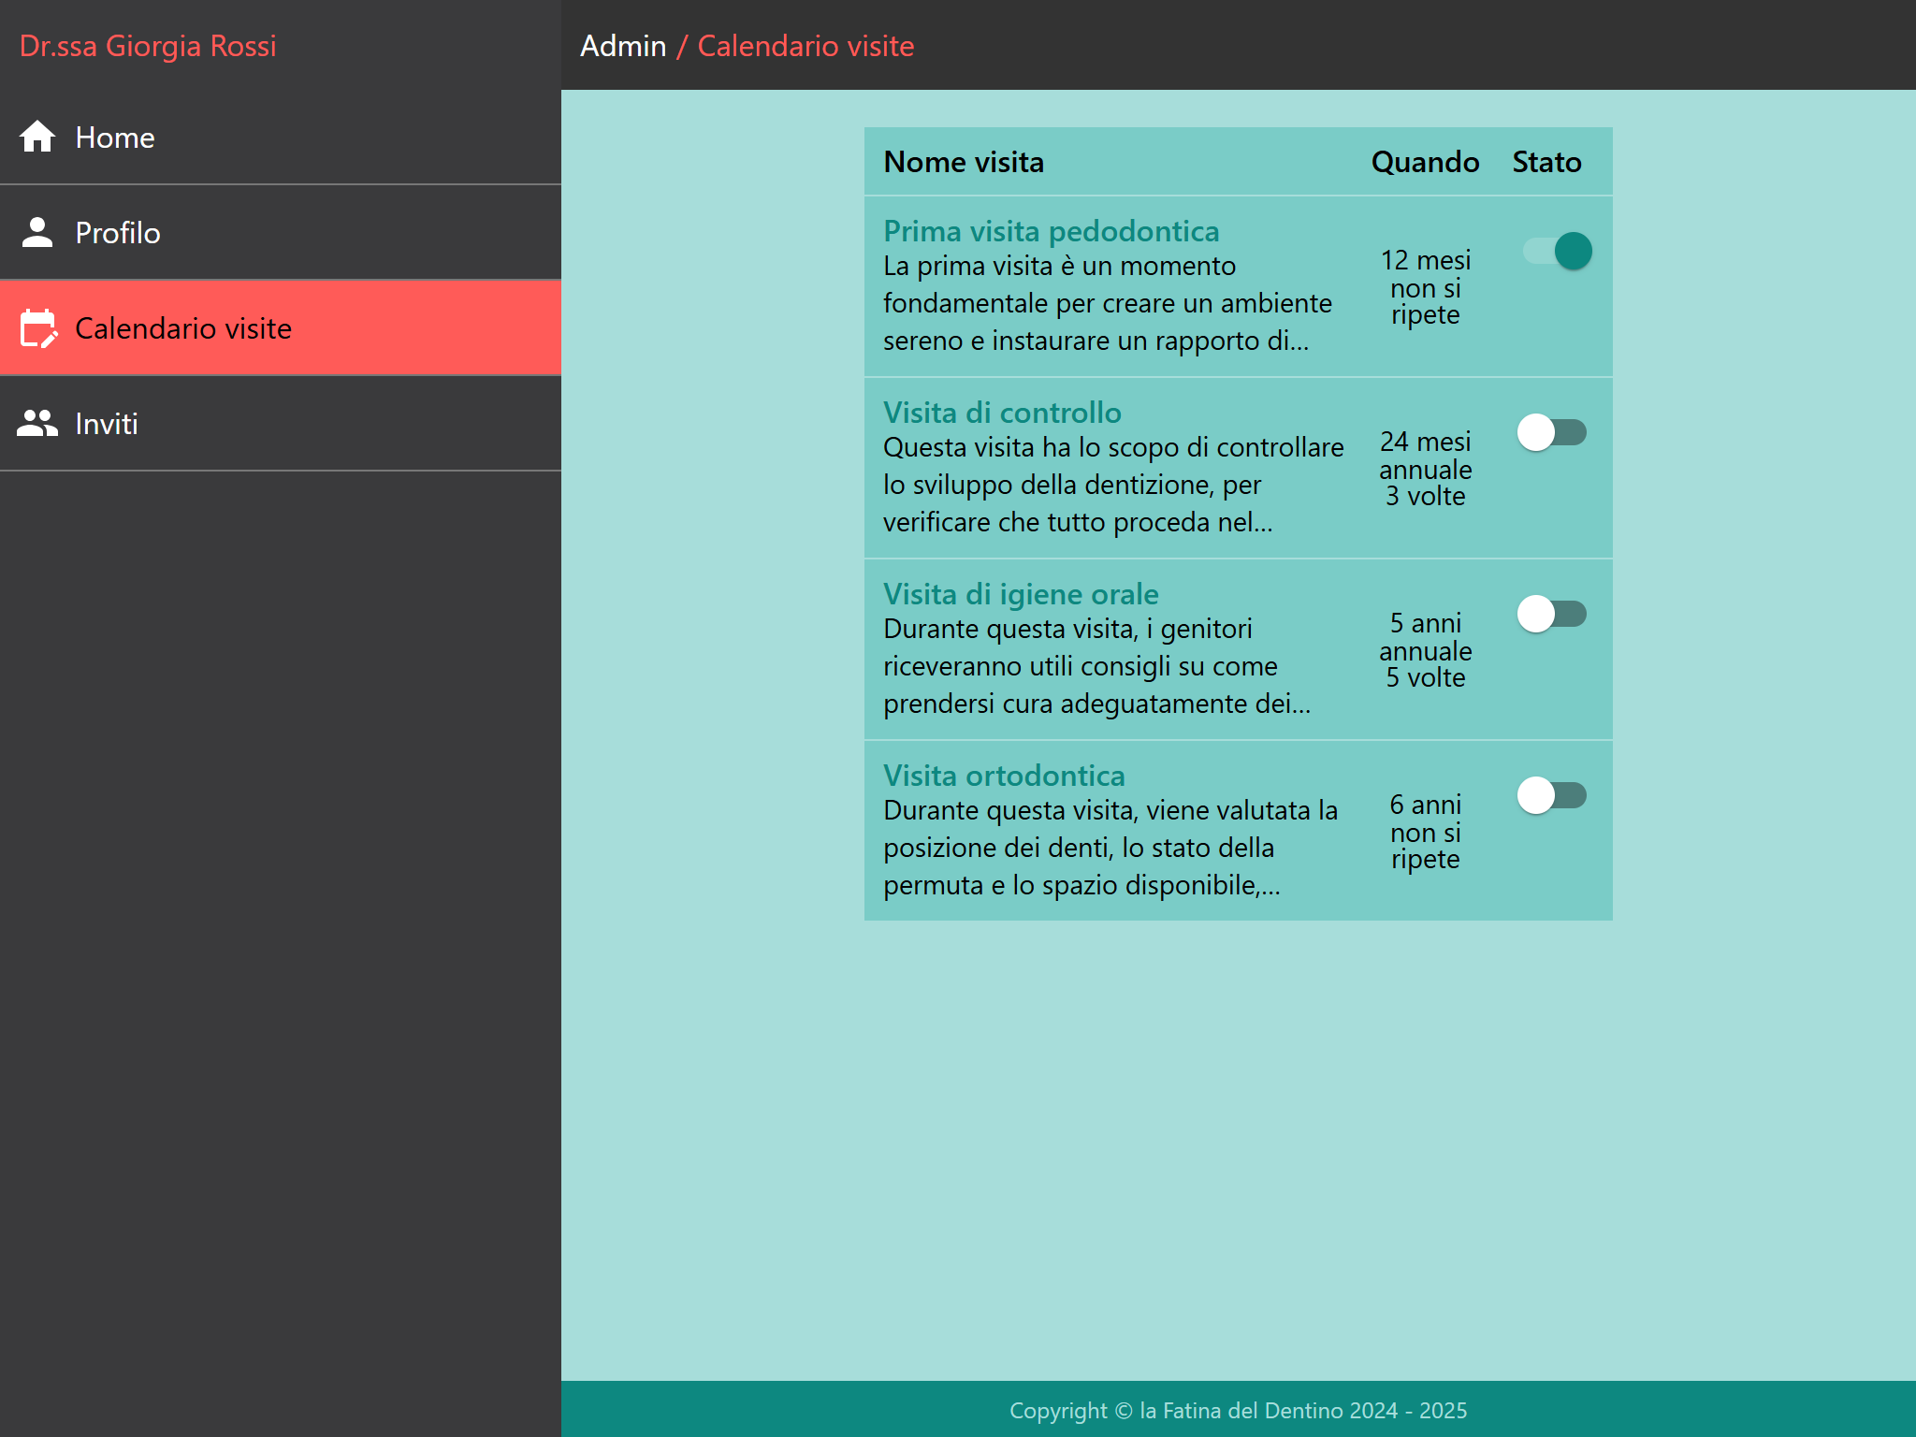Click the Calendario visite calendar-edit icon
This screenshot has height=1437, width=1916.
click(38, 328)
